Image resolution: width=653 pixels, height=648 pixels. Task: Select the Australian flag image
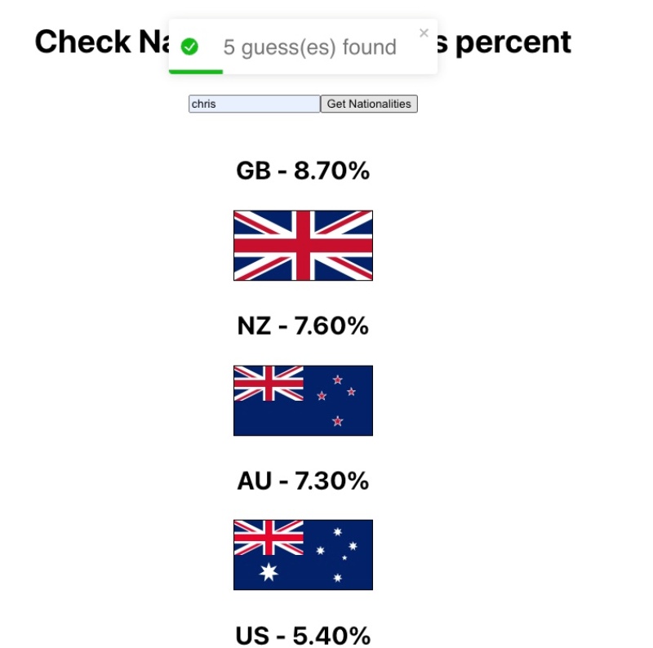point(303,556)
